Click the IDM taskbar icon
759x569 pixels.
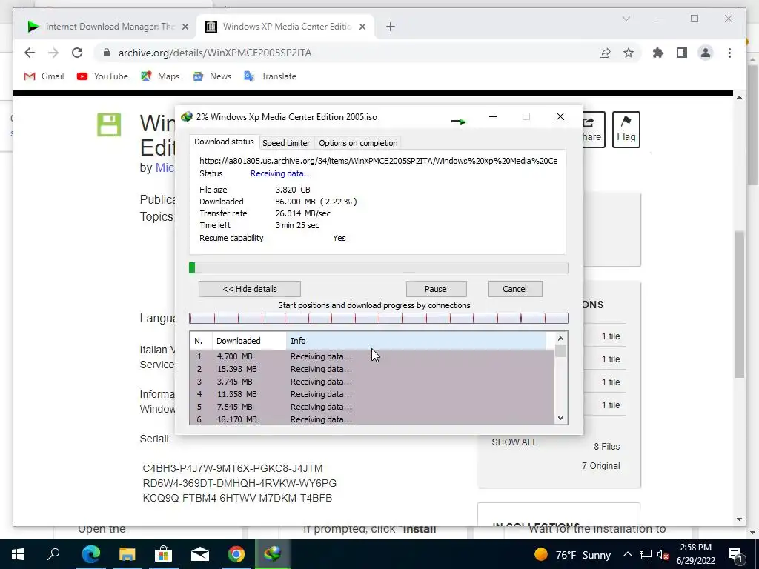tap(273, 554)
